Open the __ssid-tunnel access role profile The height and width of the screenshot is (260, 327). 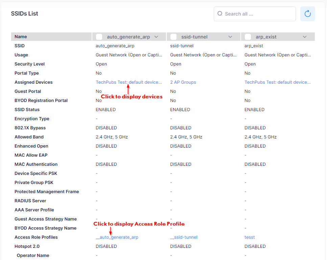click(x=184, y=237)
